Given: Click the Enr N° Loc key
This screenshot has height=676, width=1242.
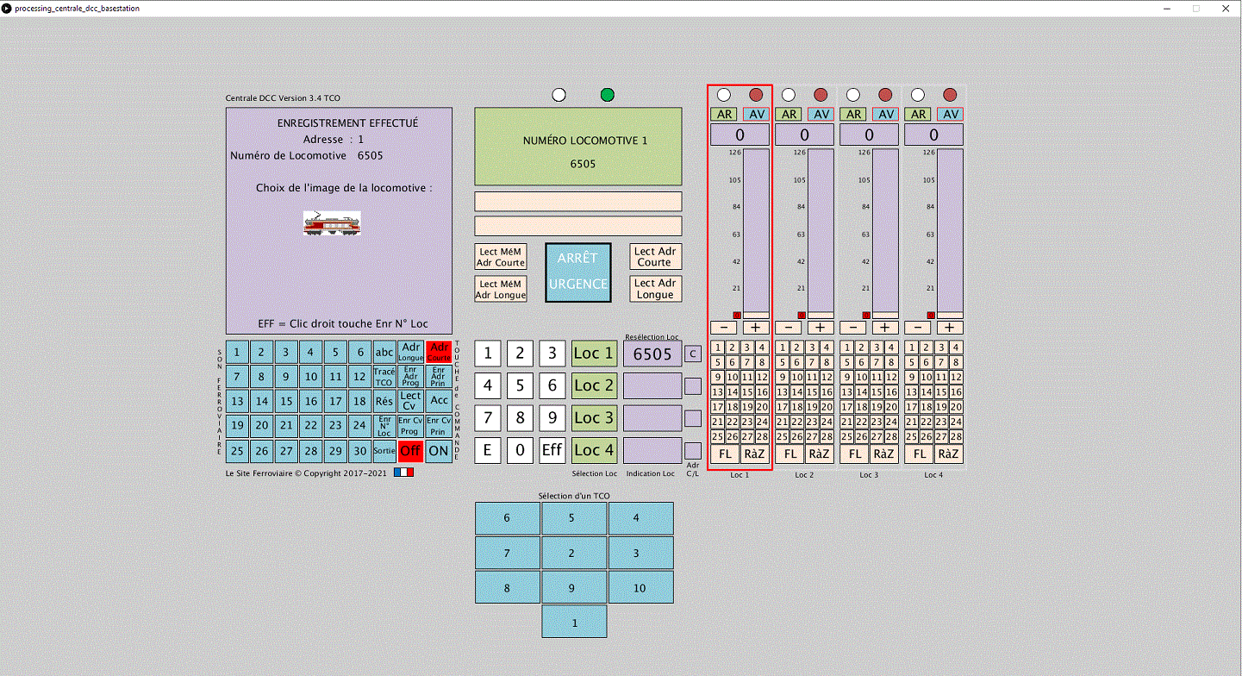Looking at the screenshot, I should (x=384, y=426).
